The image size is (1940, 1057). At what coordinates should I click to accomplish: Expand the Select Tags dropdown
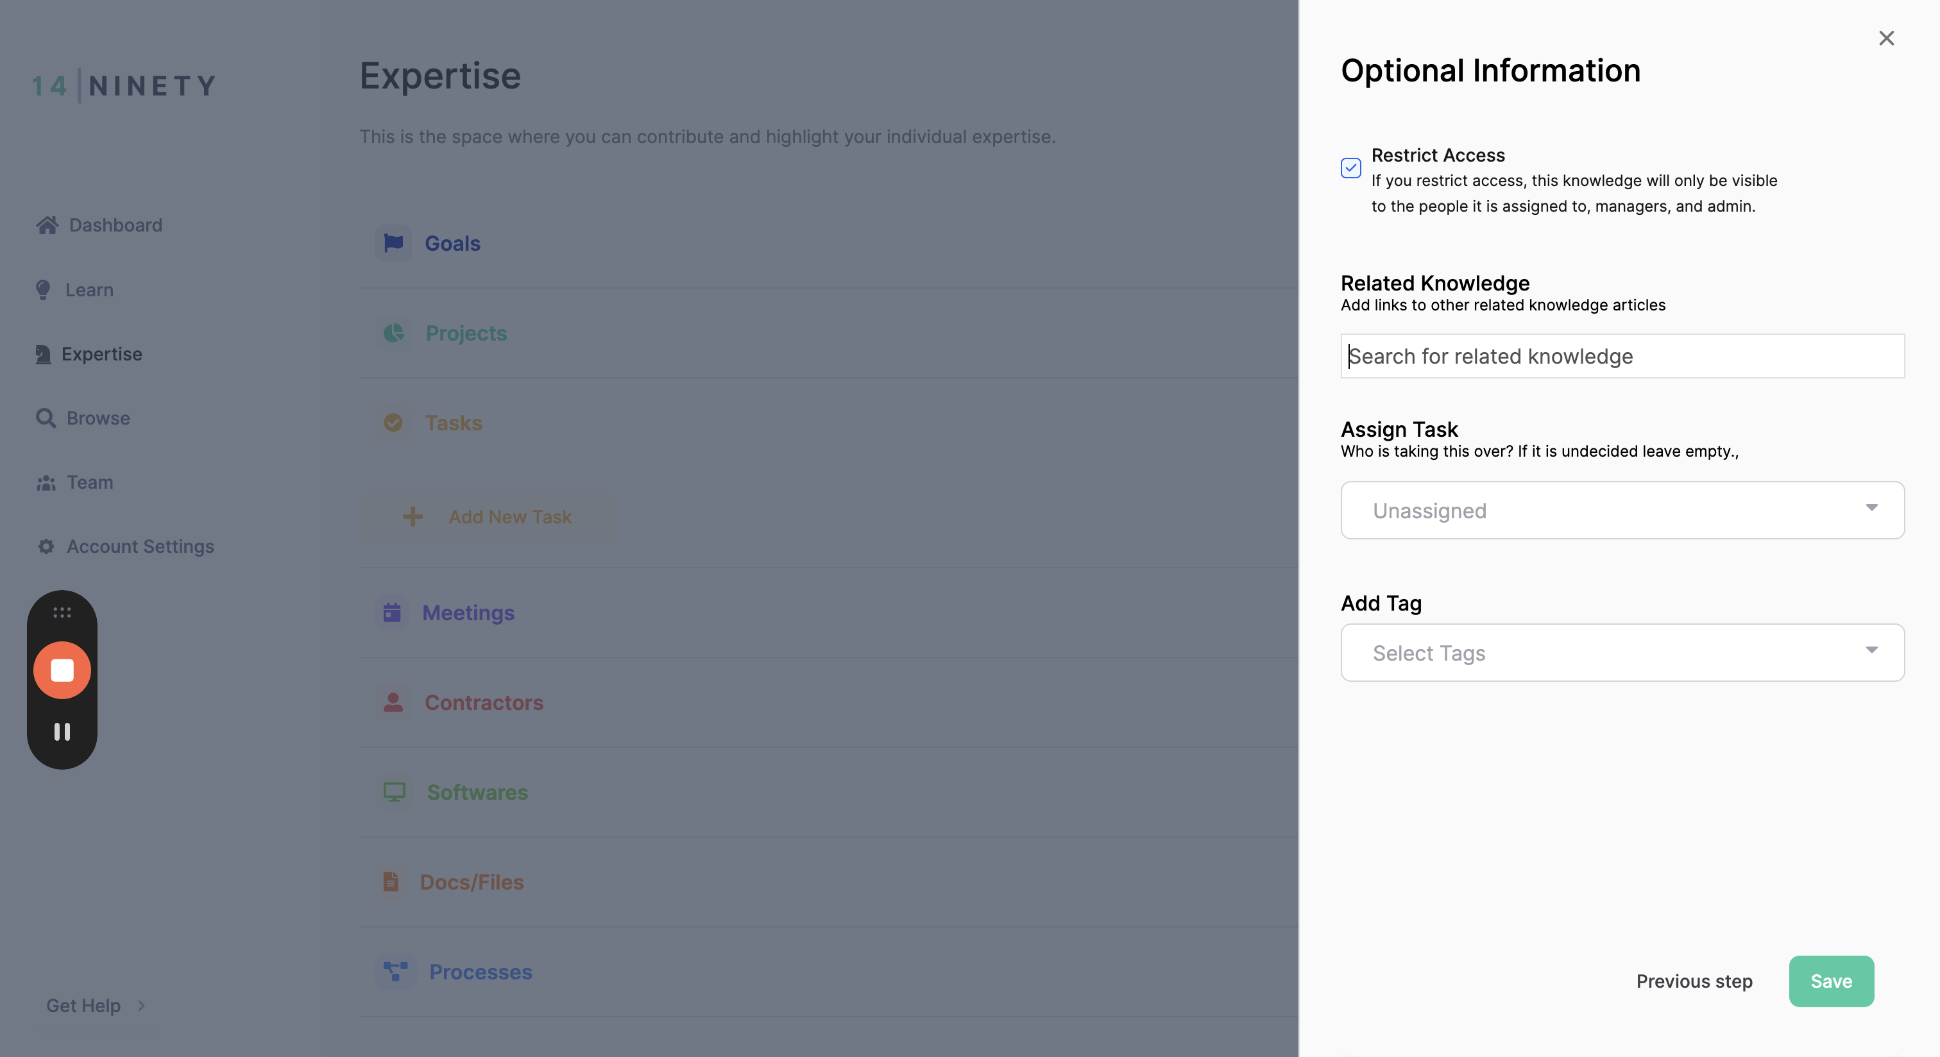[1622, 652]
